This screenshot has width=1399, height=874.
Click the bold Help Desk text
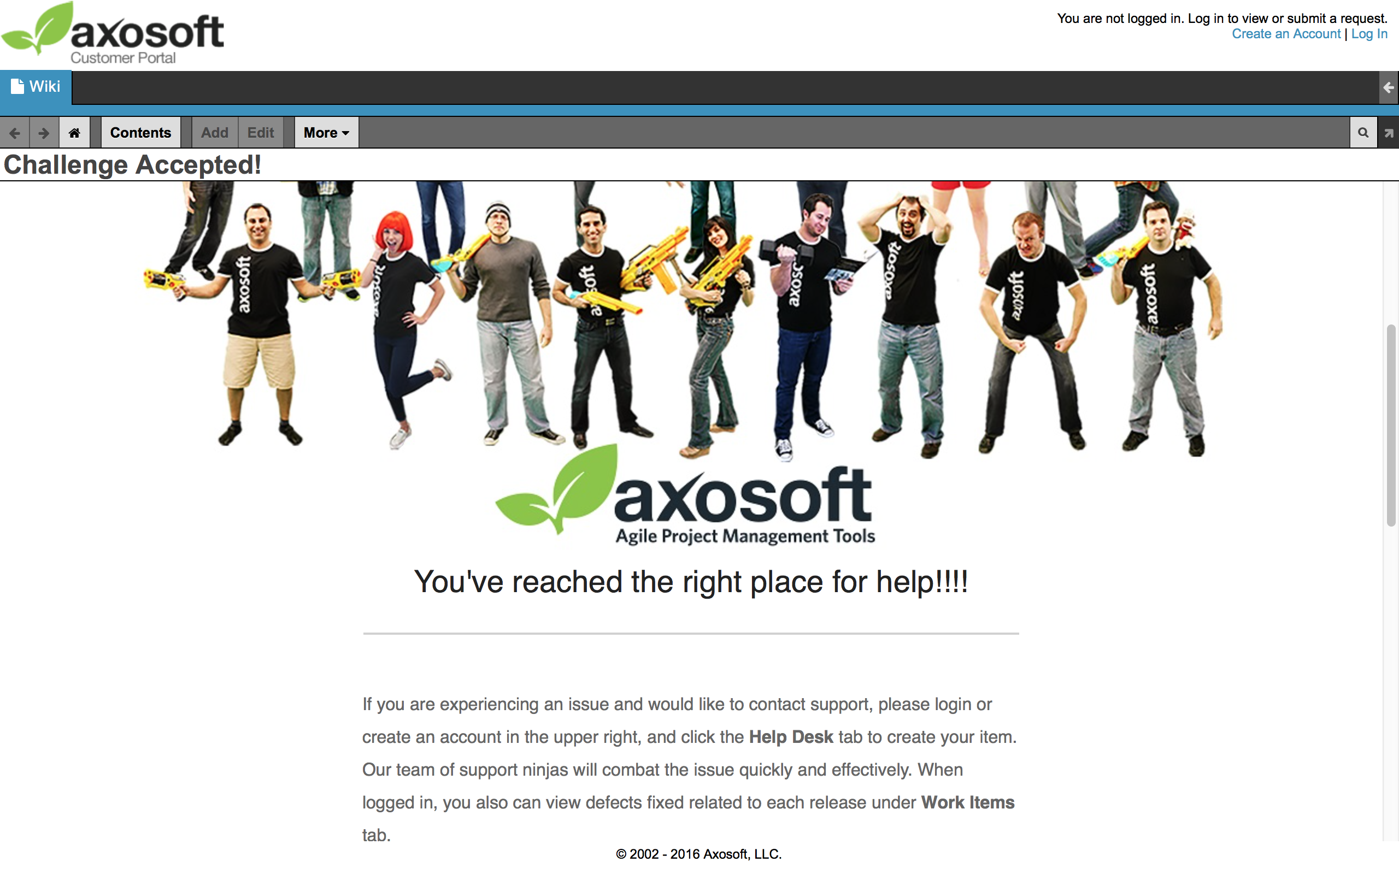pos(791,737)
